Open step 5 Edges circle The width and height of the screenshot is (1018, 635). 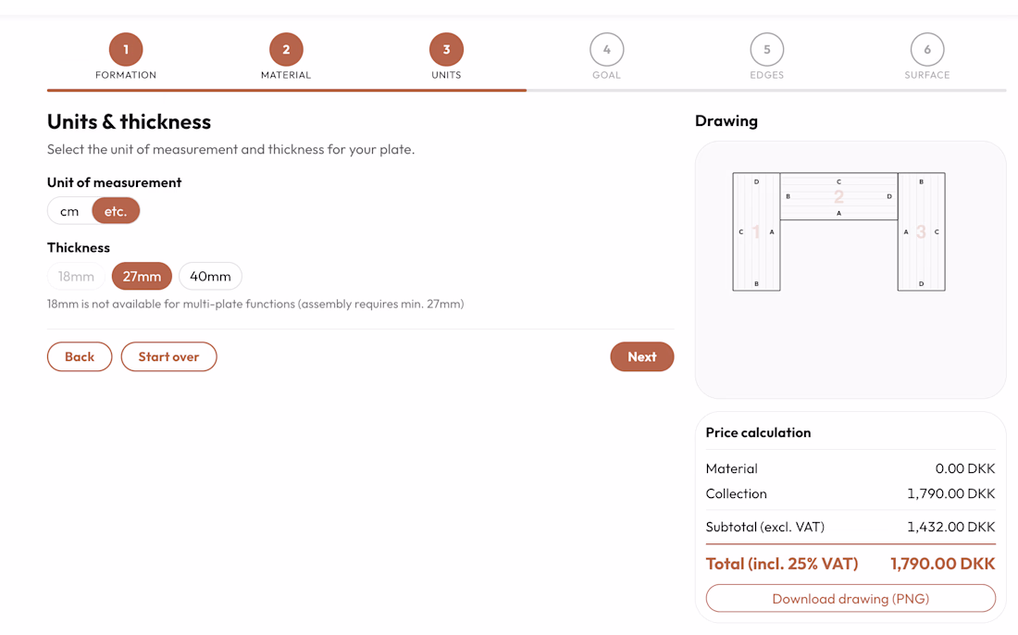(767, 49)
